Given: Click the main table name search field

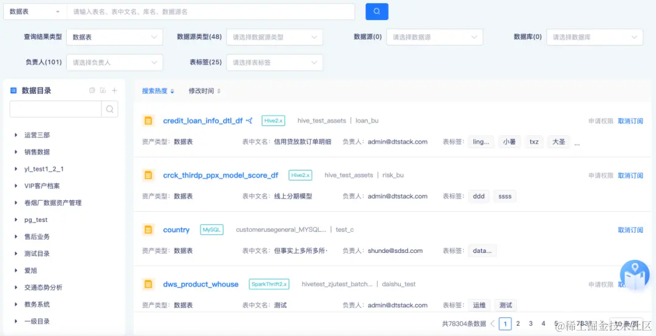Looking at the screenshot, I should coord(211,12).
